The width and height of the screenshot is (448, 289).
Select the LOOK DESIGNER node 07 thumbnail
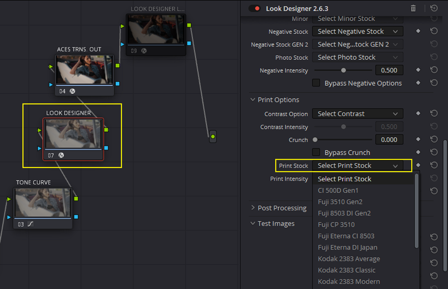(x=73, y=134)
